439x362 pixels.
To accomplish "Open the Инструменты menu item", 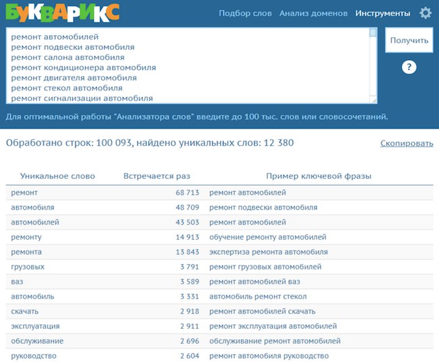I will [x=383, y=14].
